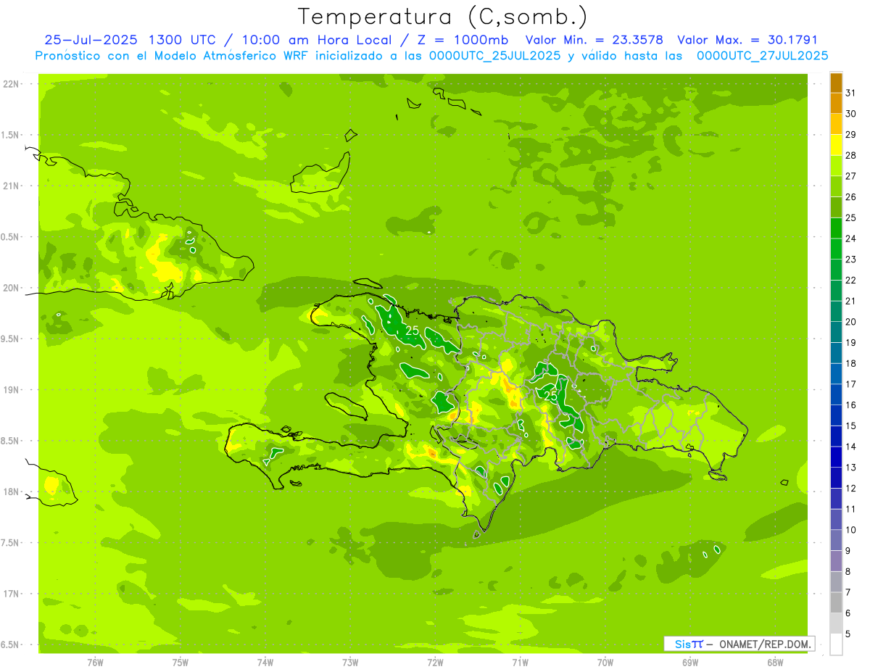Click the "20" legend scale label
The width and height of the screenshot is (870, 672).
[x=851, y=322]
